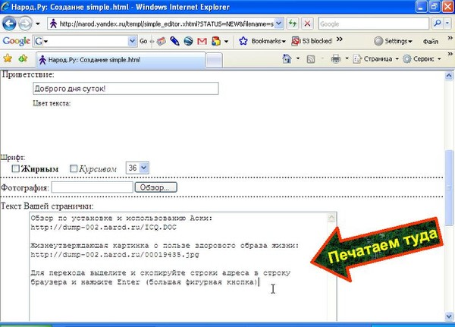Click the blue highlighter pen icon
Viewport: 455px width, 327px height.
pyautogui.click(x=174, y=41)
